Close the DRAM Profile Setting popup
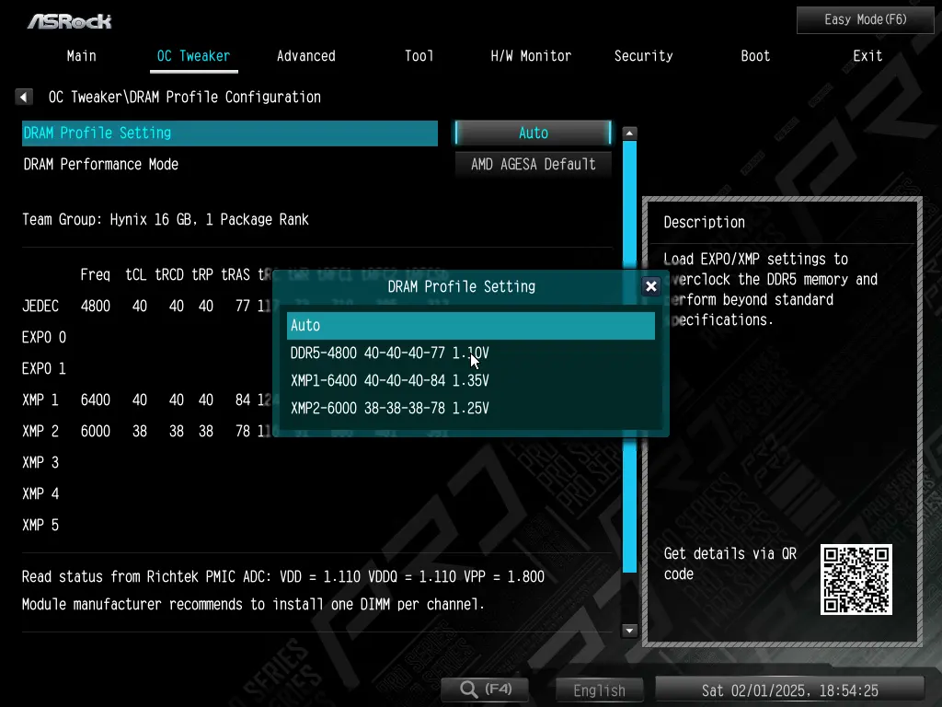This screenshot has width=942, height=707. click(x=650, y=287)
